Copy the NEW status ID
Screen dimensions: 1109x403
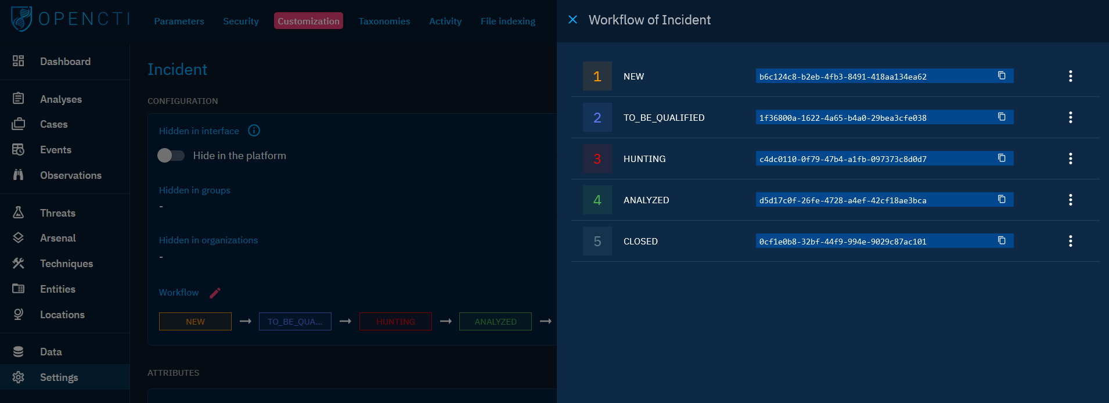(x=1002, y=76)
